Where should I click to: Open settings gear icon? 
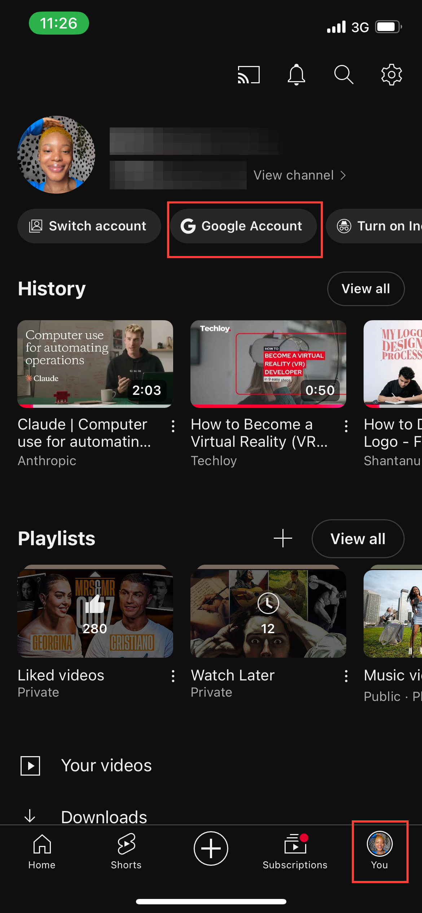[391, 75]
